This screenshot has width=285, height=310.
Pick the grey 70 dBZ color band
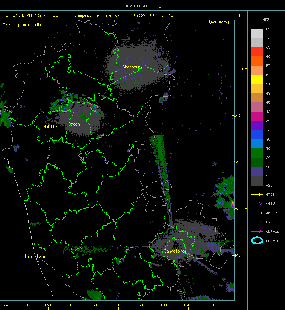point(257,42)
